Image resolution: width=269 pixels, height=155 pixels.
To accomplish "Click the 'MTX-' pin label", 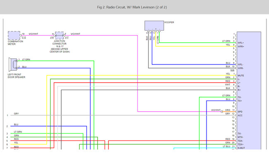I will click(240, 137).
